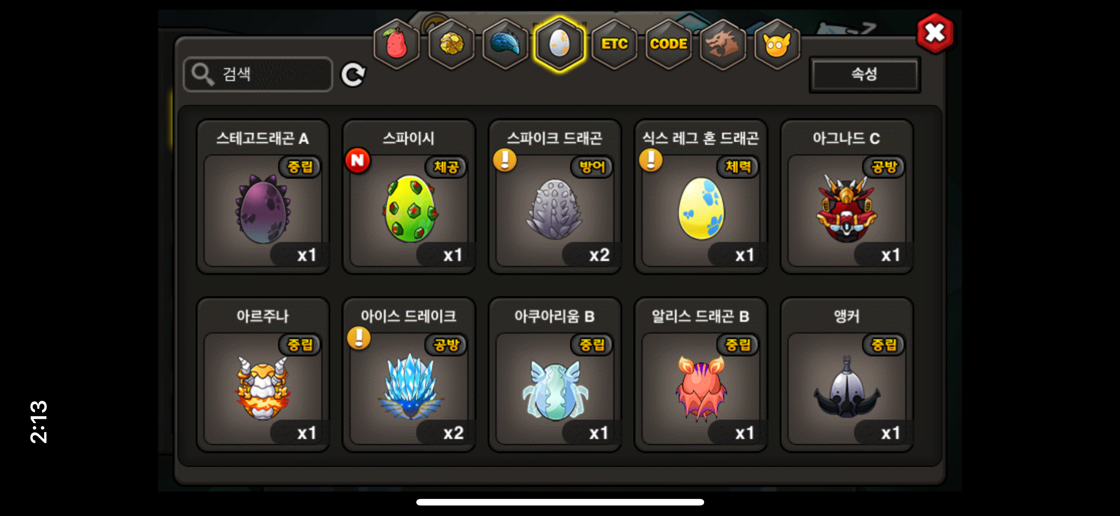Select the 아그나드 C armored egg

click(x=847, y=197)
